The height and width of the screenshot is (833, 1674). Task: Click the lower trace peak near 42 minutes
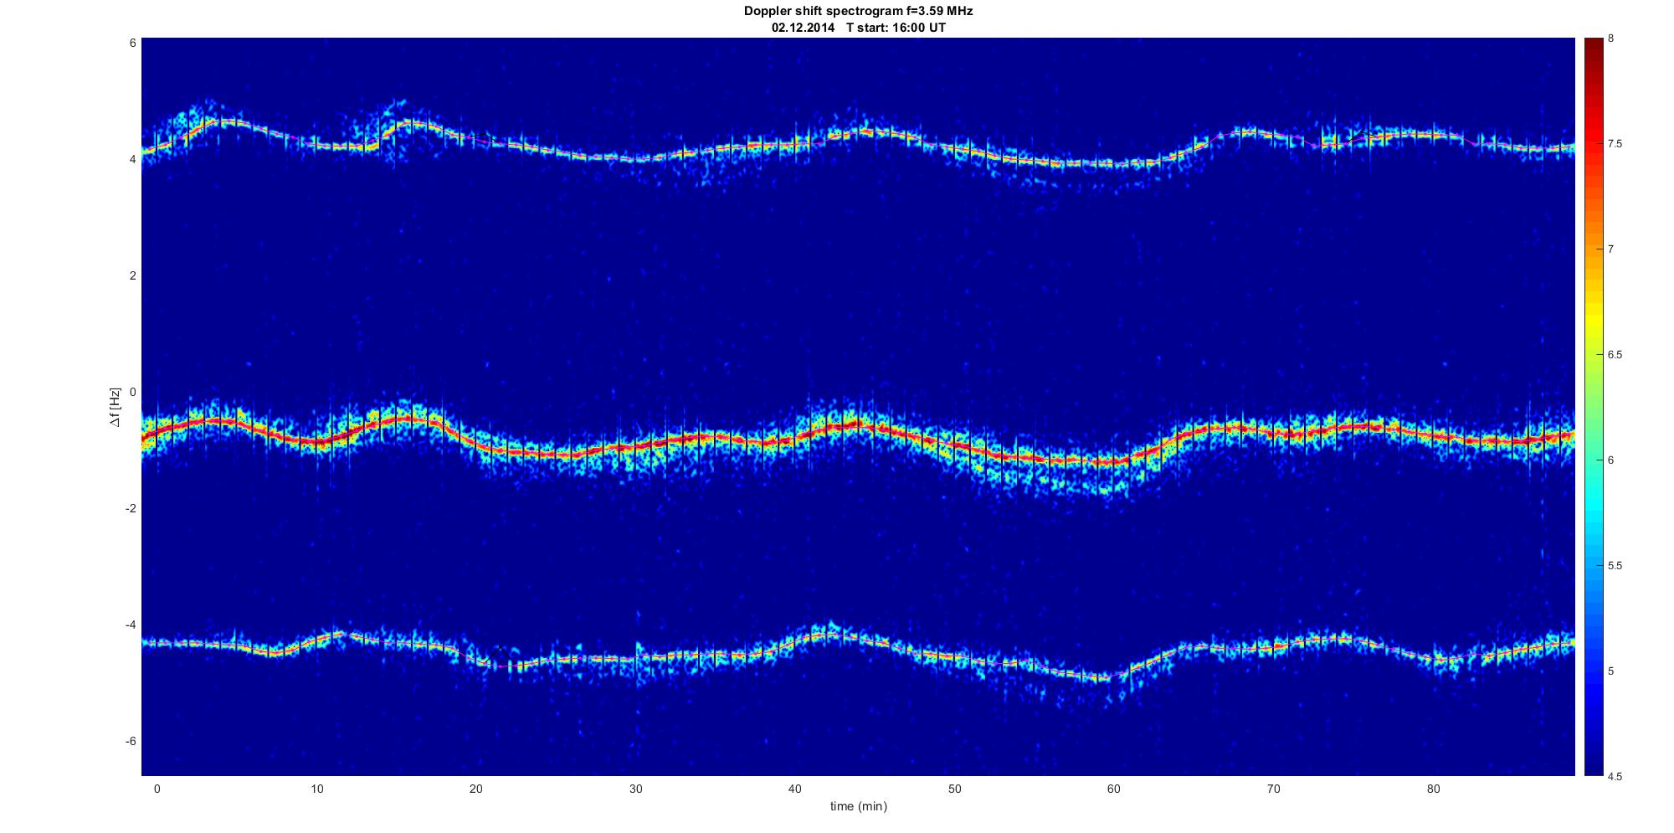[829, 635]
